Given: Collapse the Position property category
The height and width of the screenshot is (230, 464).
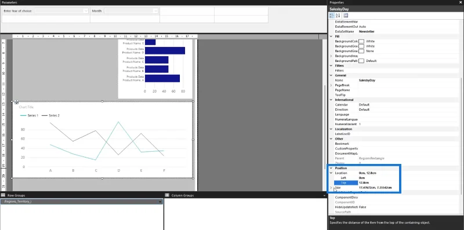Looking at the screenshot, I should tap(331, 168).
